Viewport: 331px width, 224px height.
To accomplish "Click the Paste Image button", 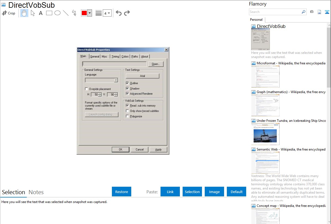I will pos(214,192).
